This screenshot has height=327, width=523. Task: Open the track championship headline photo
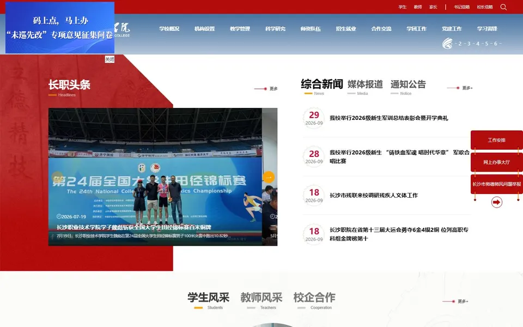[x=155, y=177]
